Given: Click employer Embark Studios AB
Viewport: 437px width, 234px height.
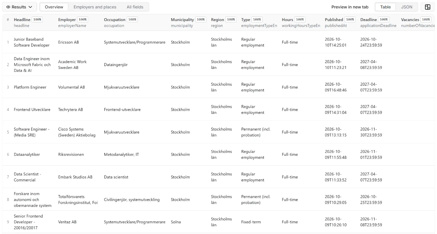Looking at the screenshot, I should pos(75,177).
